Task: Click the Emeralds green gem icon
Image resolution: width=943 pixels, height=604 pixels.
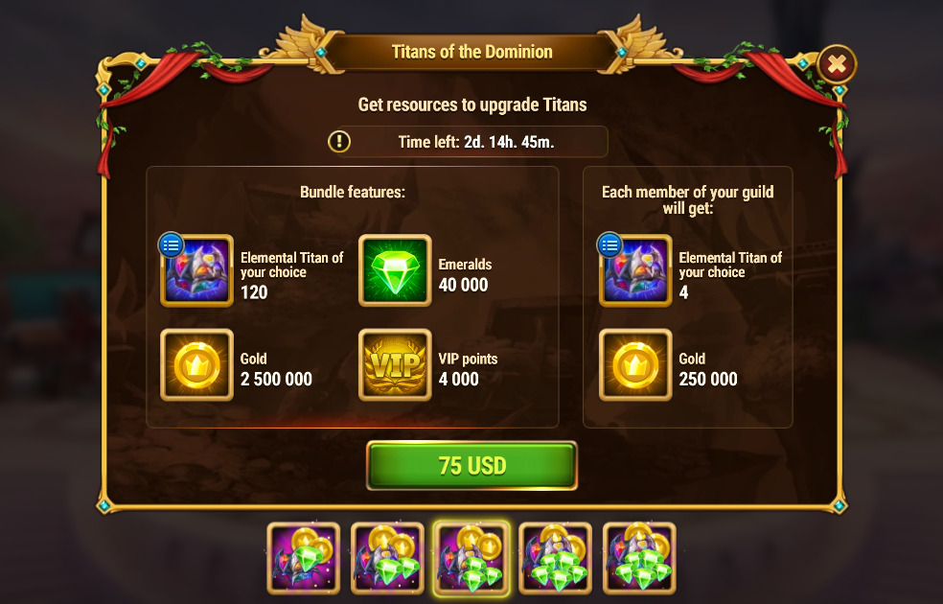Action: click(x=395, y=270)
